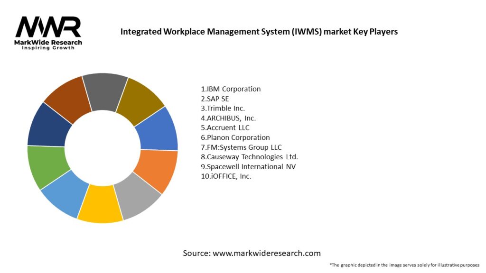Viewport: 486px width, 273px height.
Task: Click the chart title about IWMS Key Players
Action: 259,32
